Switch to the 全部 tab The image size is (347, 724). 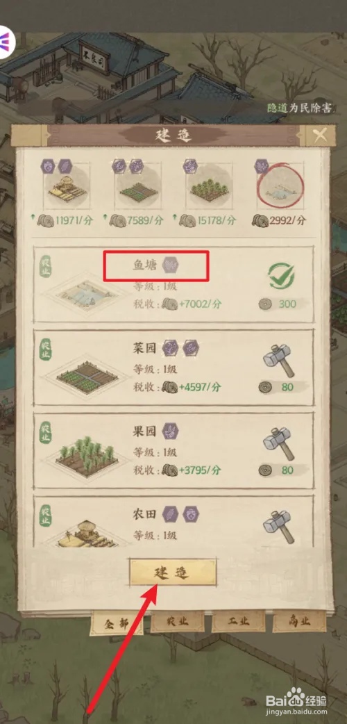[116, 623]
